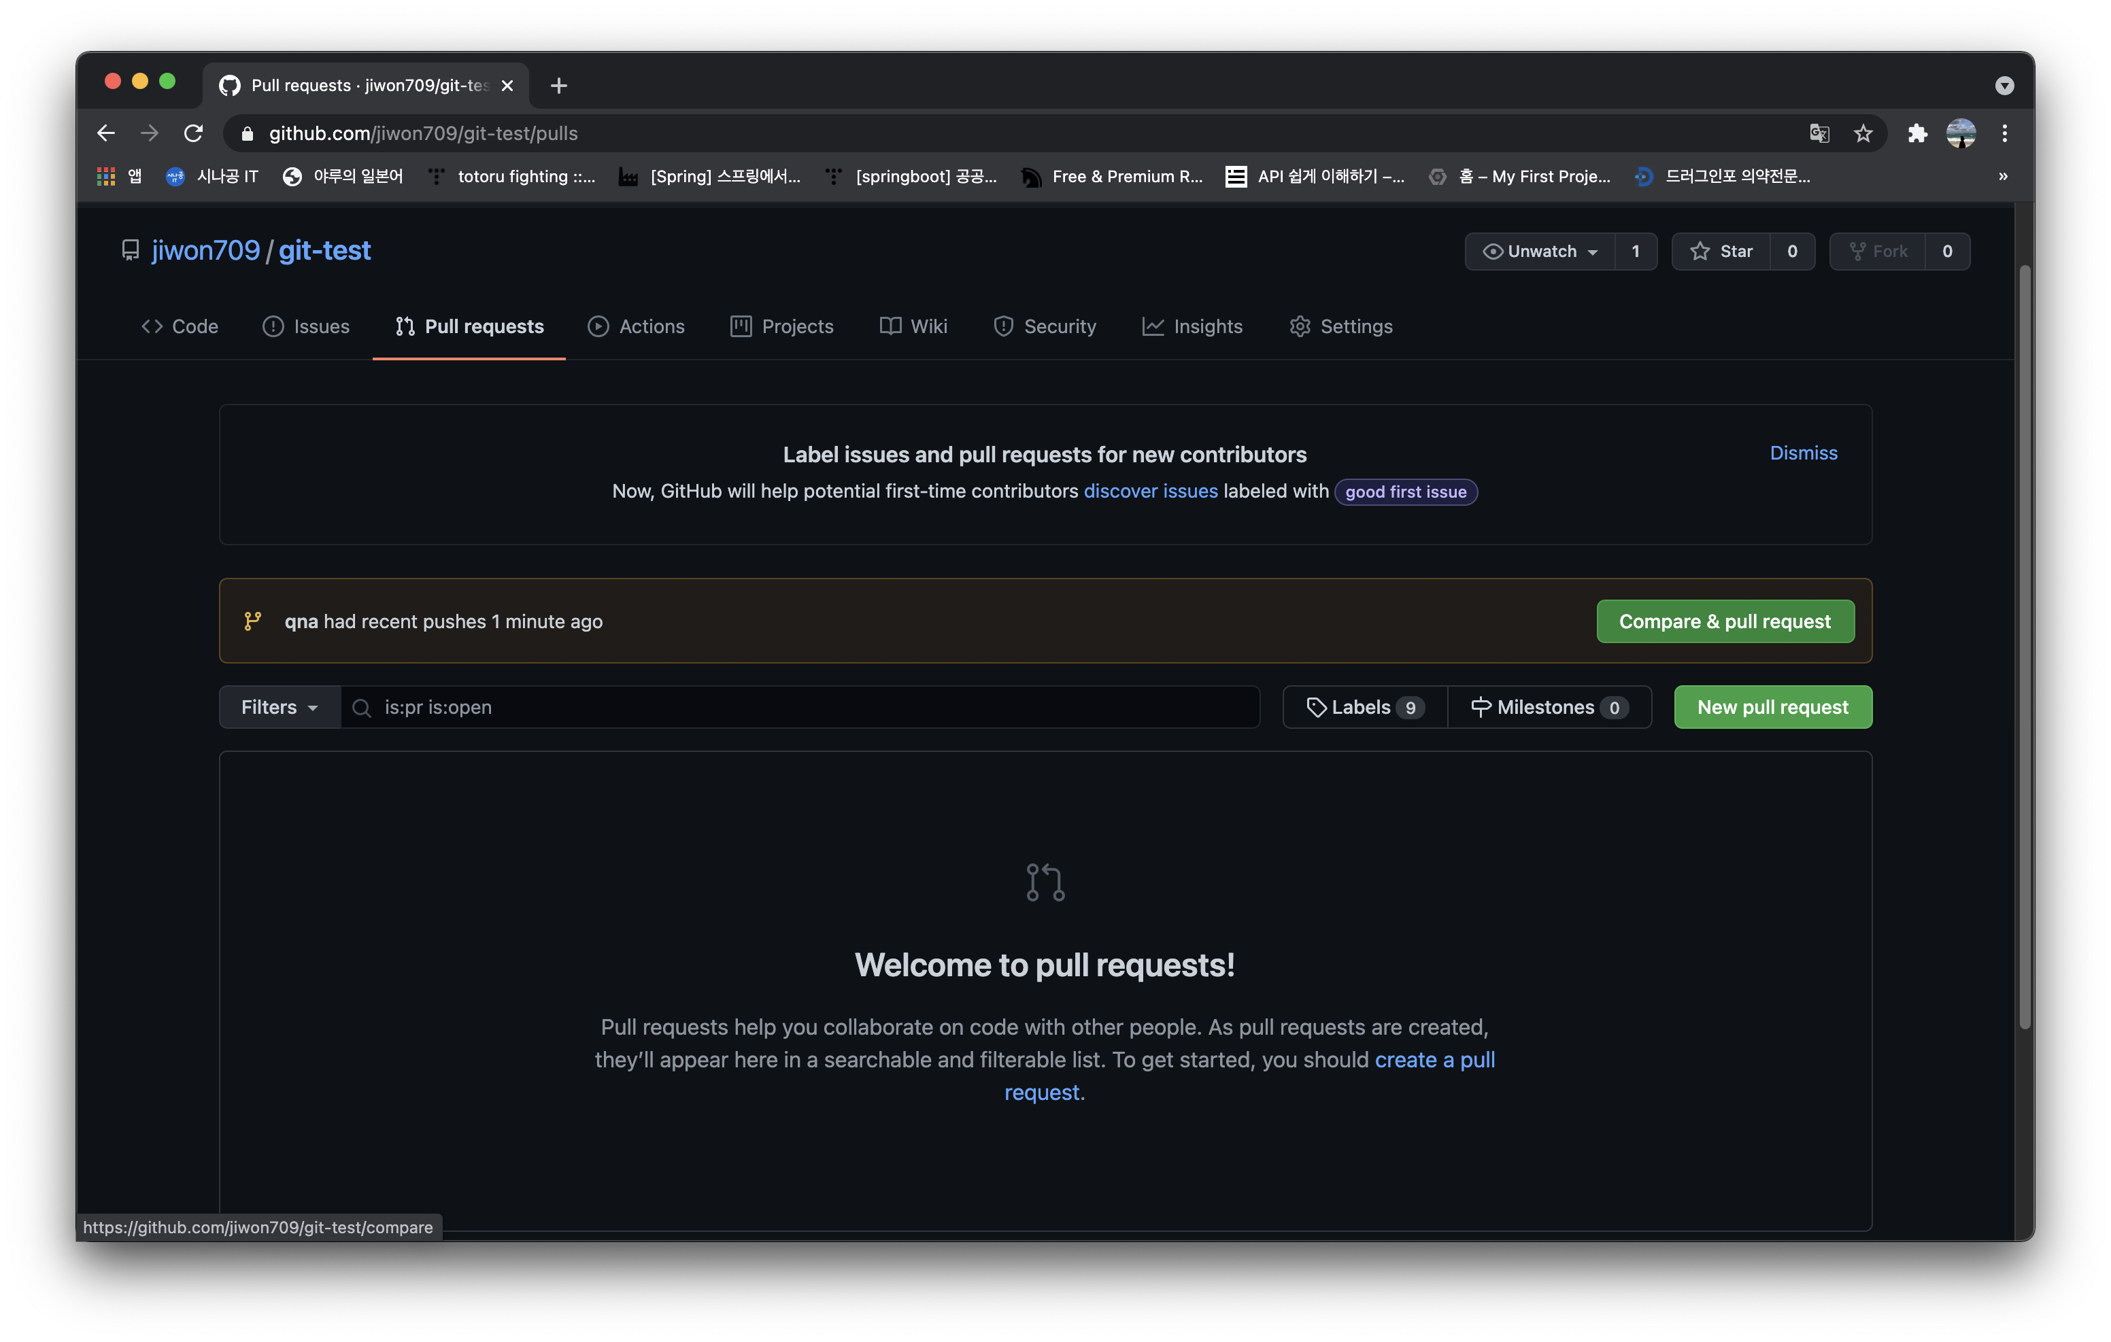The image size is (2111, 1342).
Task: Follow the create a pull request link
Action: click(x=1435, y=1060)
